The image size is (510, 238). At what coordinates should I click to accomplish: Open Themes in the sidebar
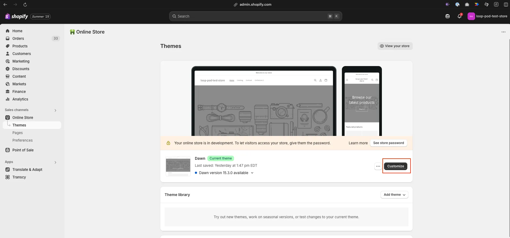(x=32, y=125)
